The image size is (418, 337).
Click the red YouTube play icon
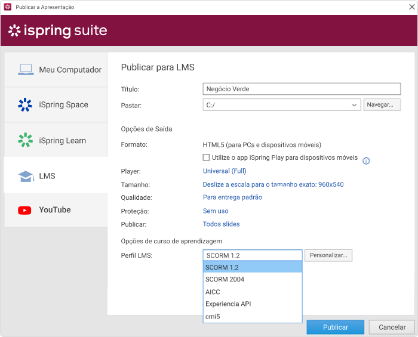24,211
